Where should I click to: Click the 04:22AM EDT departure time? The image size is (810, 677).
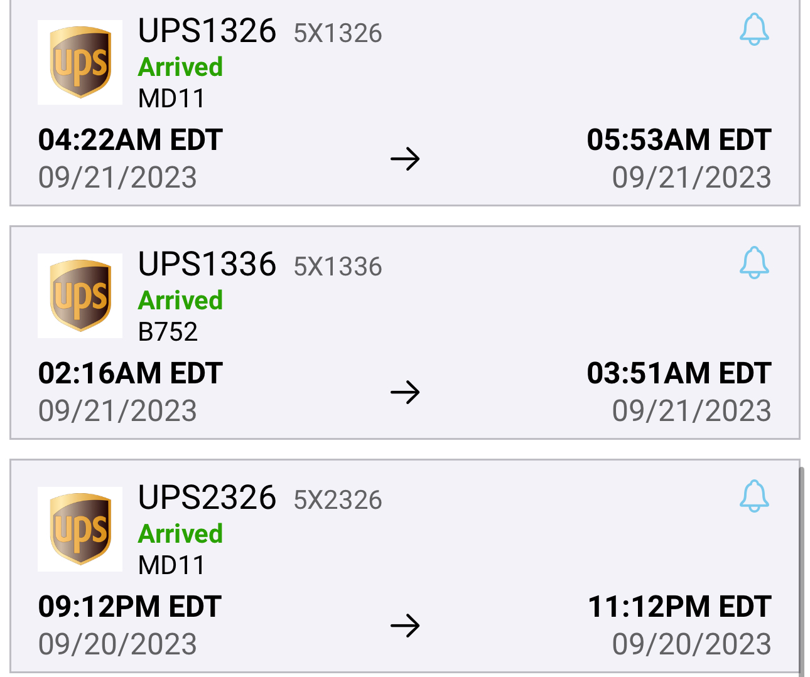131,140
